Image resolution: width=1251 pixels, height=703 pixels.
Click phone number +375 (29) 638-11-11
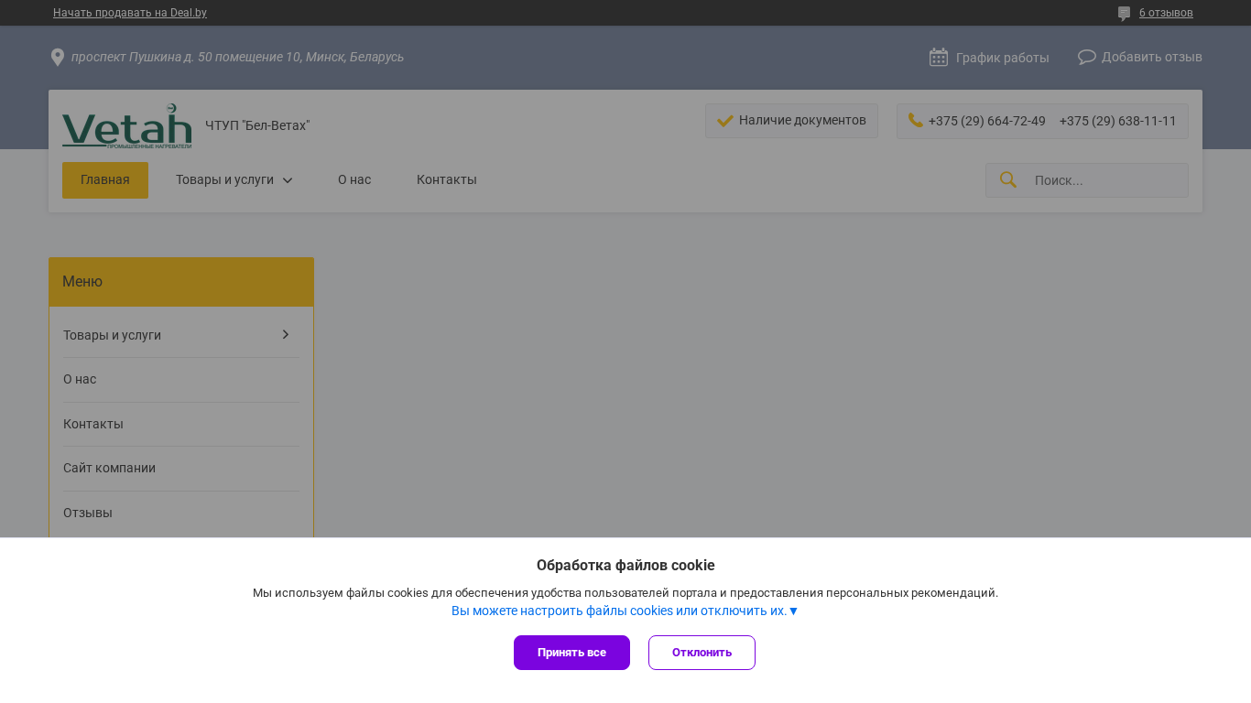[x=1118, y=121]
